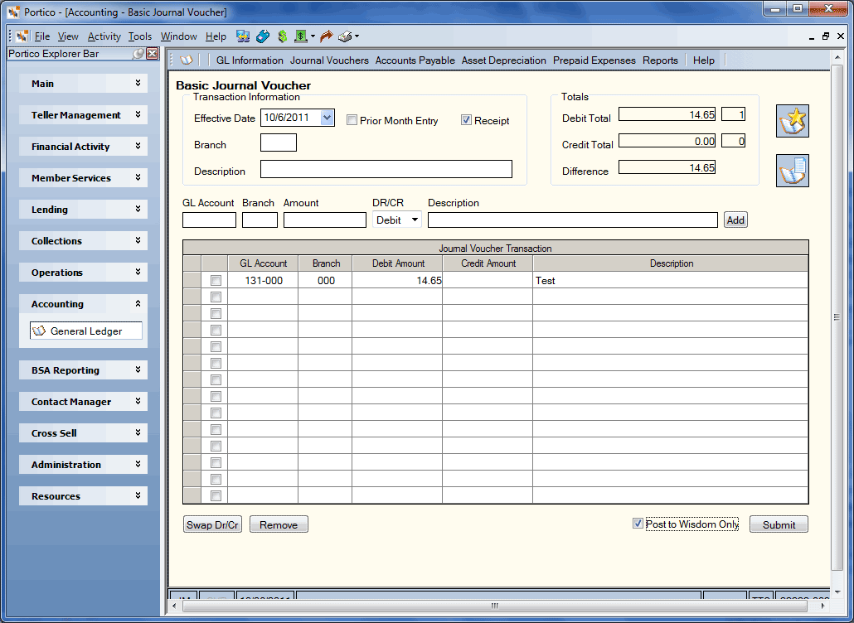This screenshot has width=854, height=623.
Task: Open the Journal Vouchers menu
Action: (x=329, y=60)
